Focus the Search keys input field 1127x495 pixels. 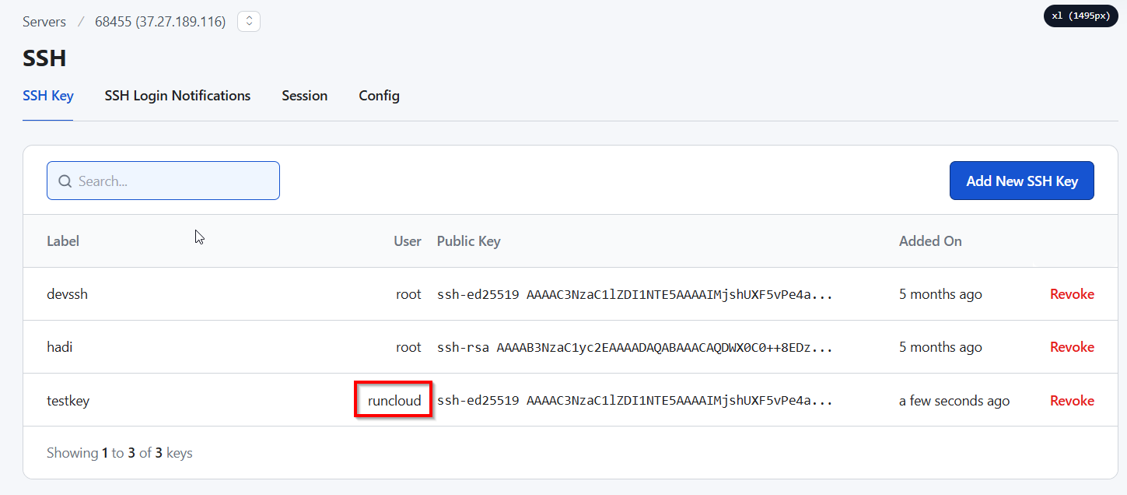point(163,181)
